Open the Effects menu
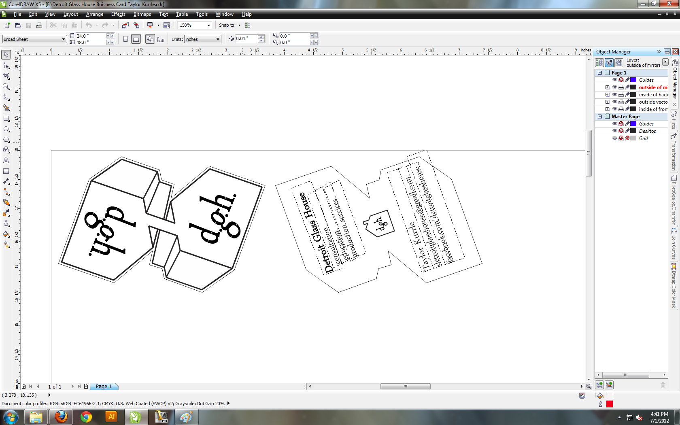 click(118, 14)
